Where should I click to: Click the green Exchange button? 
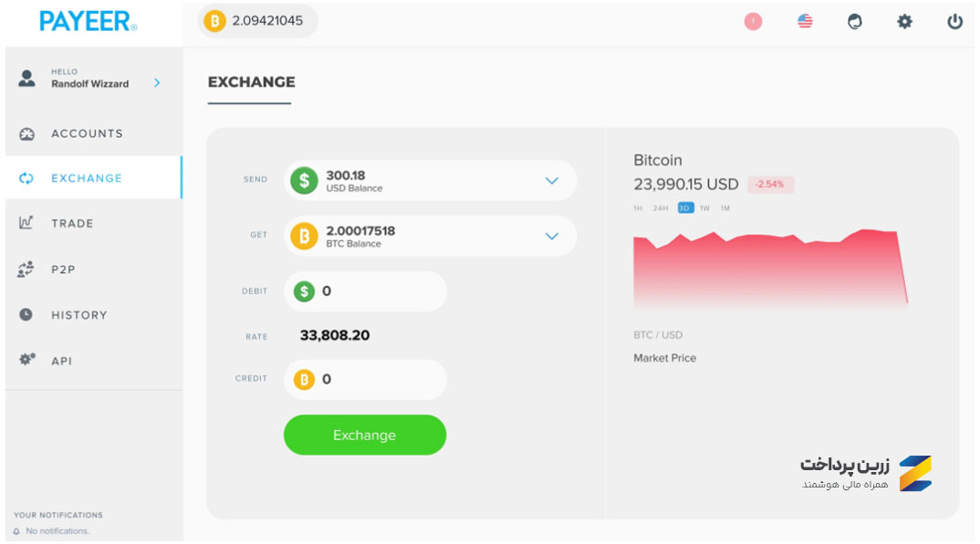(x=364, y=435)
